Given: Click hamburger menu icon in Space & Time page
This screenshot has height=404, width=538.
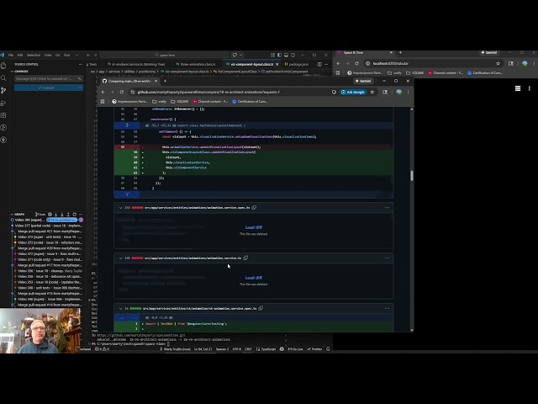Looking at the screenshot, I should point(518,88).
